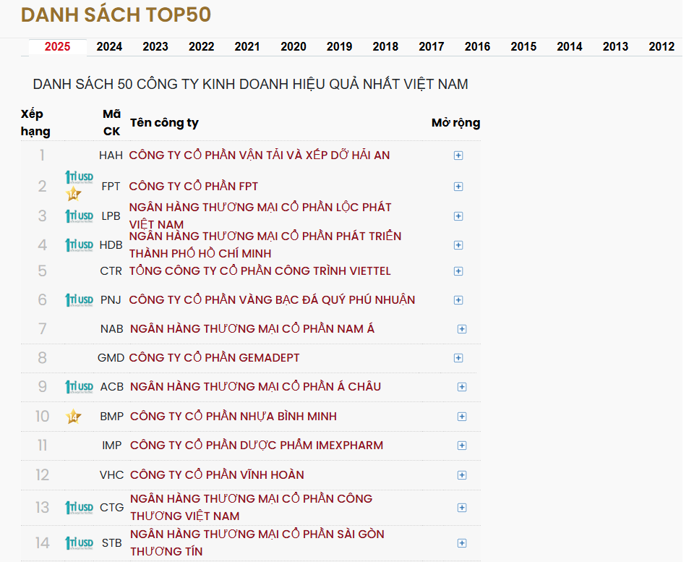The width and height of the screenshot is (694, 562).
Task: Switch to the 2024 year tab
Action: tap(109, 46)
